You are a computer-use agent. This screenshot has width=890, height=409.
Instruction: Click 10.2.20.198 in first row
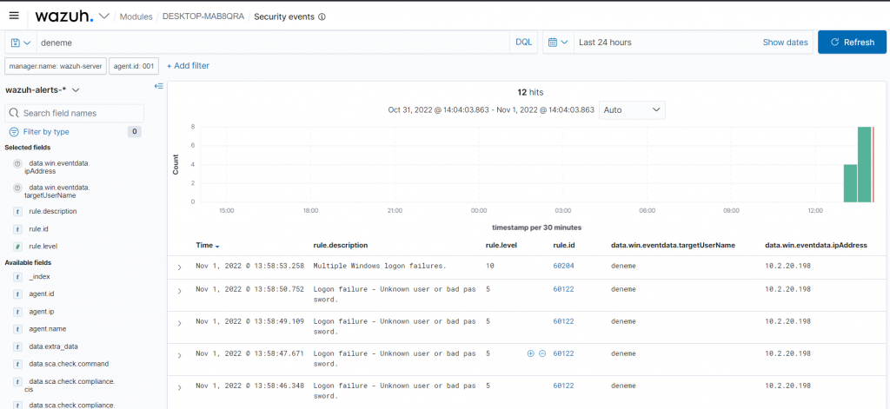(x=787, y=266)
